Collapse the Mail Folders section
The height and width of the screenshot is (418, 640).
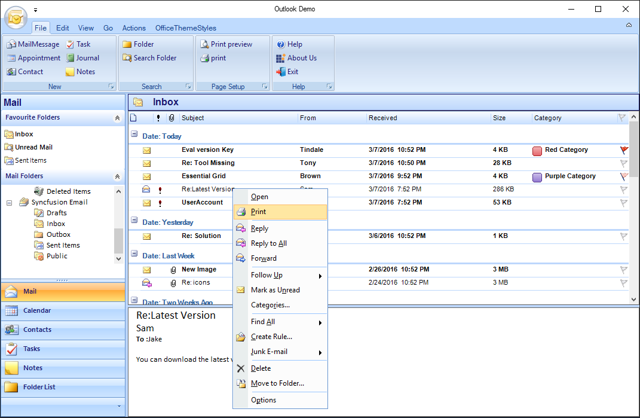point(117,176)
